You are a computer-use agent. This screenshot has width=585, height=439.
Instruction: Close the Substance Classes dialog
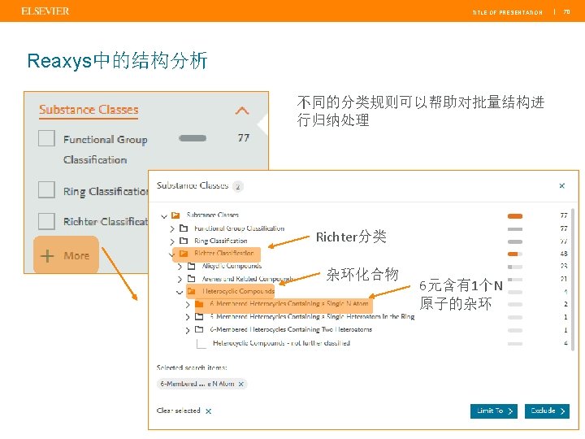point(562,185)
